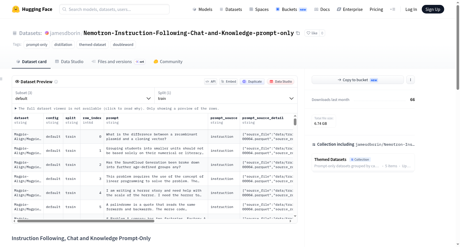The height and width of the screenshot is (247, 460).
Task: Click the heart like button
Action: [312, 33]
